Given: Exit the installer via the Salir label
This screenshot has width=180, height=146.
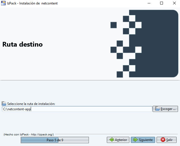Looking at the screenshot, I should point(169,140).
